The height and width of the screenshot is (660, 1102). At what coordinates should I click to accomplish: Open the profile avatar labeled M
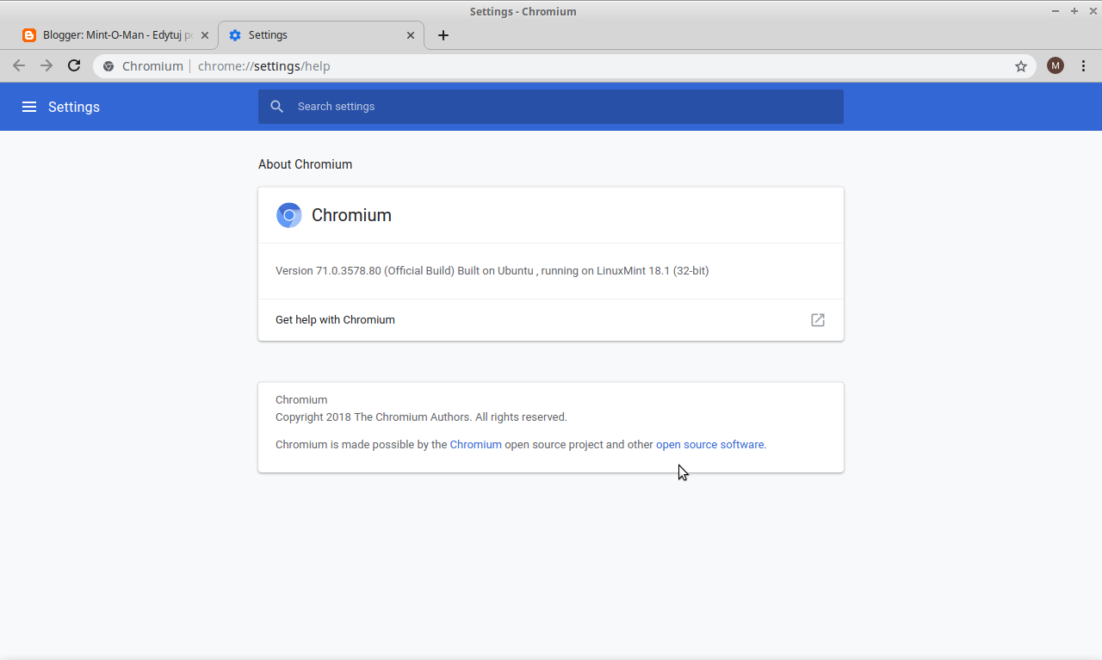pyautogui.click(x=1056, y=65)
